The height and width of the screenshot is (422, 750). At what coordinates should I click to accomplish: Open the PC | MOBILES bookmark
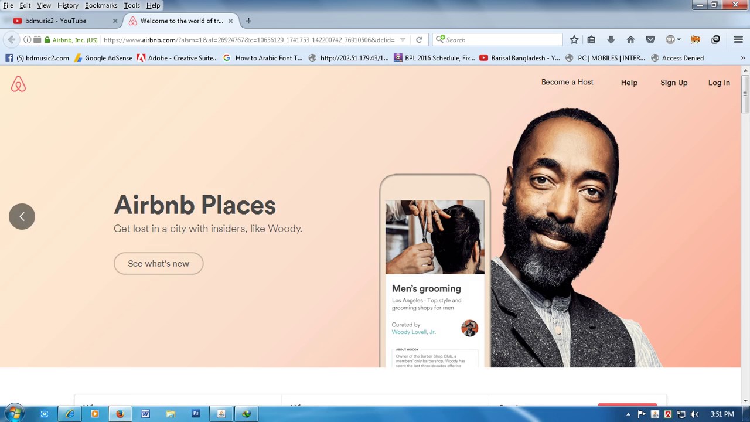click(605, 58)
